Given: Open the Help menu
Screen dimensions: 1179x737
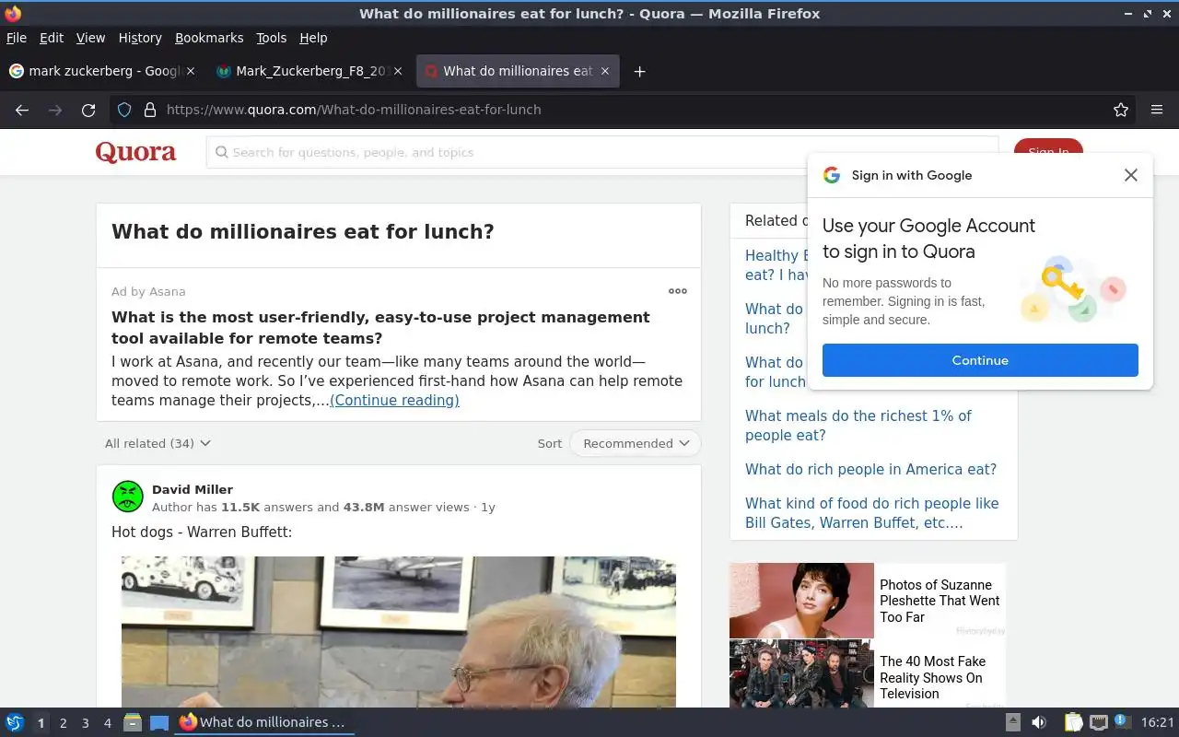Looking at the screenshot, I should [313, 38].
